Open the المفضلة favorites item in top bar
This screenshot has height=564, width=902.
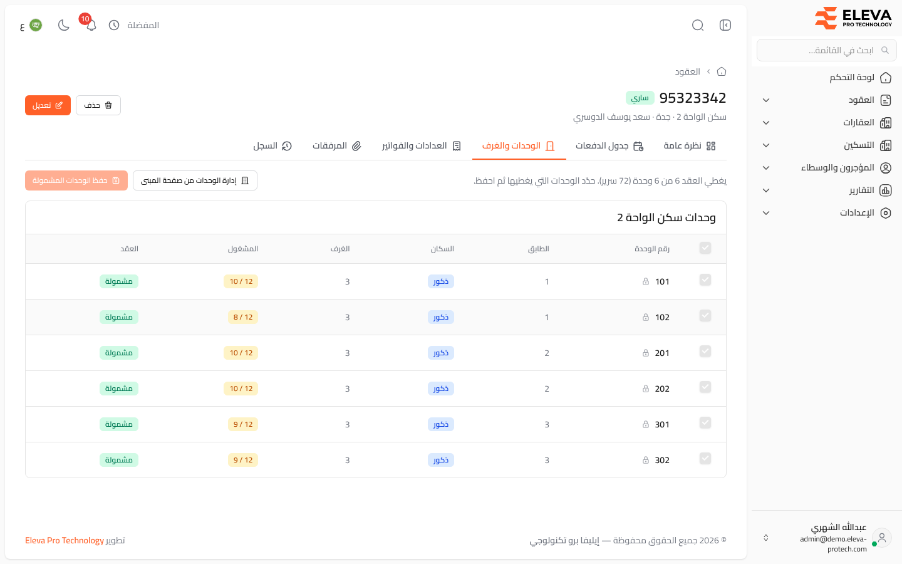(143, 25)
